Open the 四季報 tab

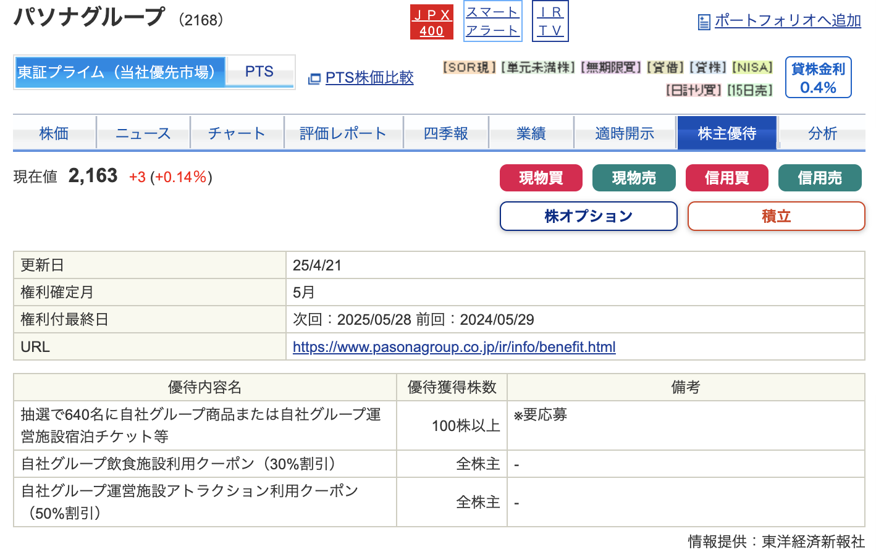pos(446,133)
